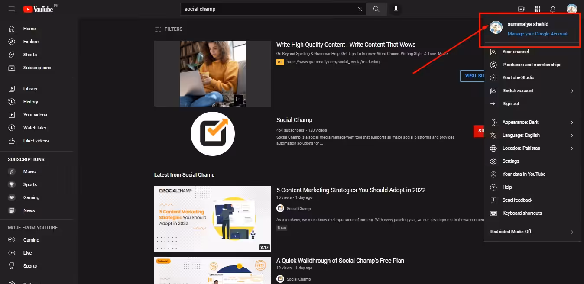
Task: Click Manage your Google Account link
Action: (537, 34)
